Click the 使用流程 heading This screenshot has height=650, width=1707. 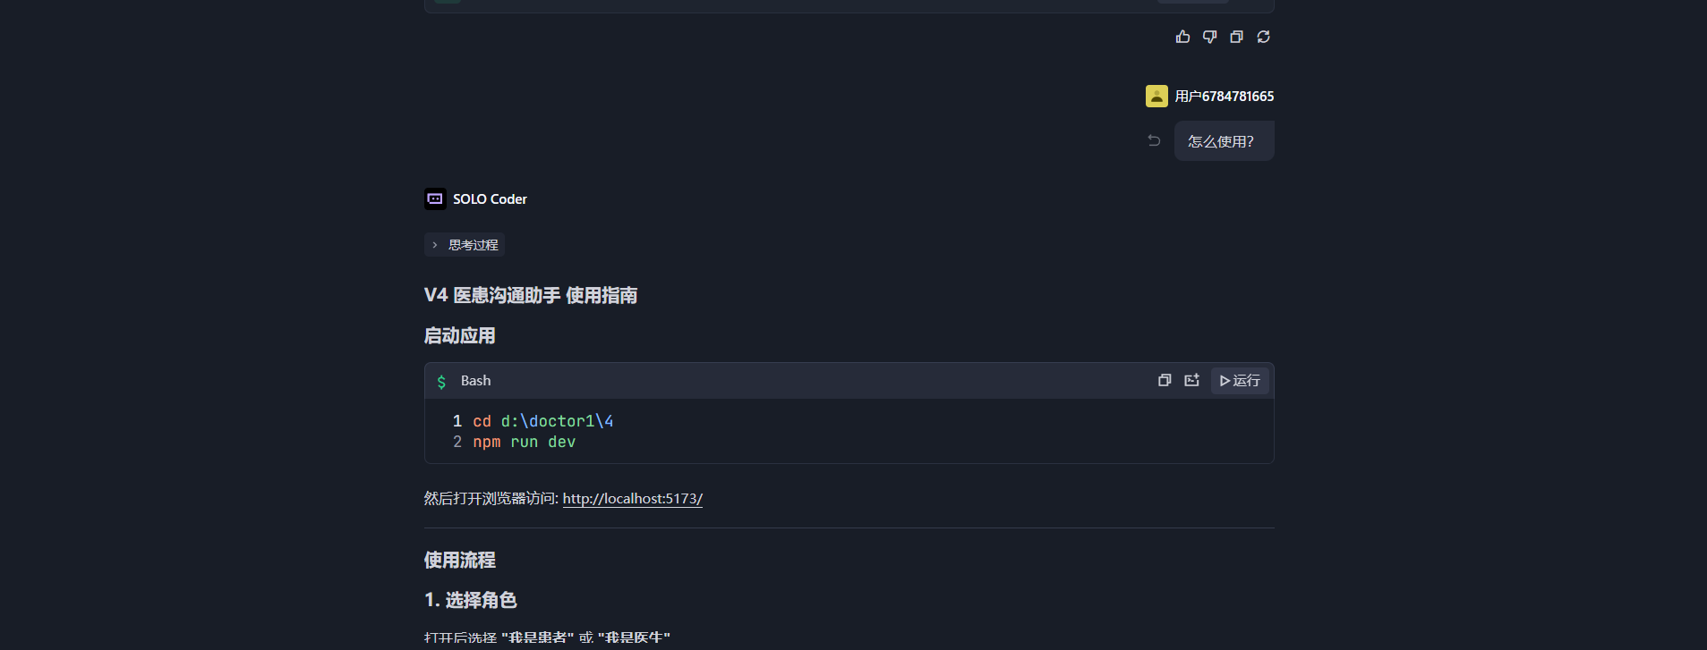(459, 561)
